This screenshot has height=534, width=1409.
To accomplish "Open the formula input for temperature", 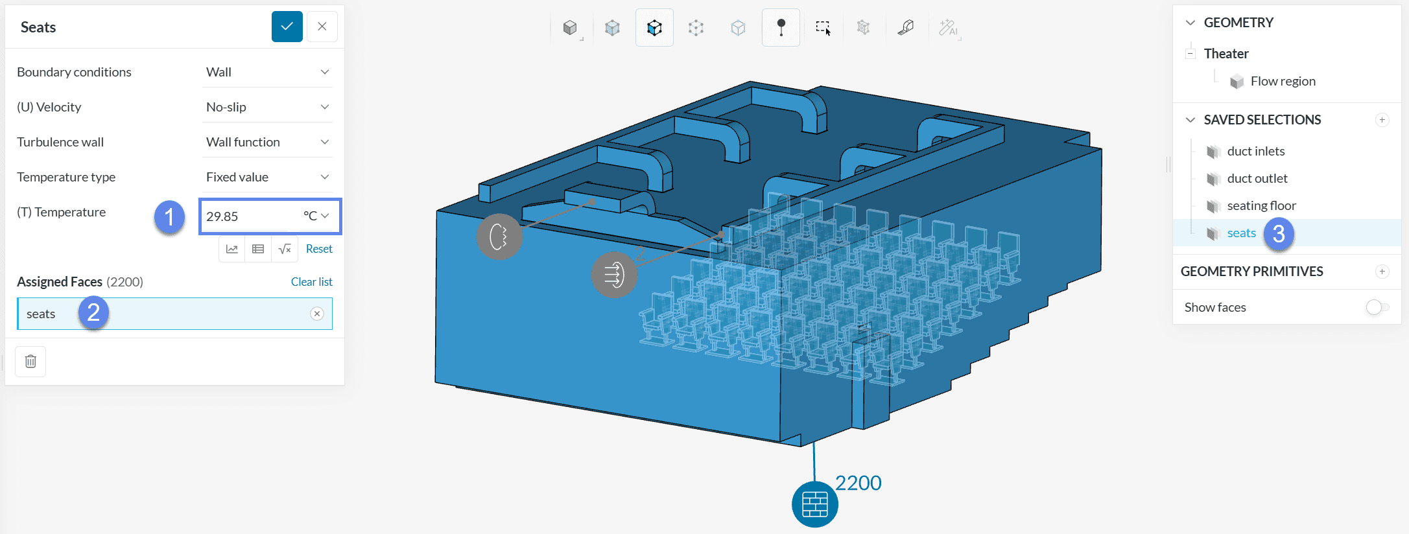I will 285,249.
